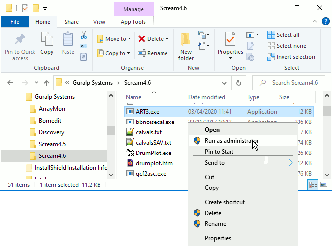The height and width of the screenshot is (246, 332).
Task: Open the App Tools tab
Action: (x=133, y=22)
